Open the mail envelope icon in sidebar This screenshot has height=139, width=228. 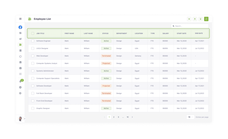point(20,62)
